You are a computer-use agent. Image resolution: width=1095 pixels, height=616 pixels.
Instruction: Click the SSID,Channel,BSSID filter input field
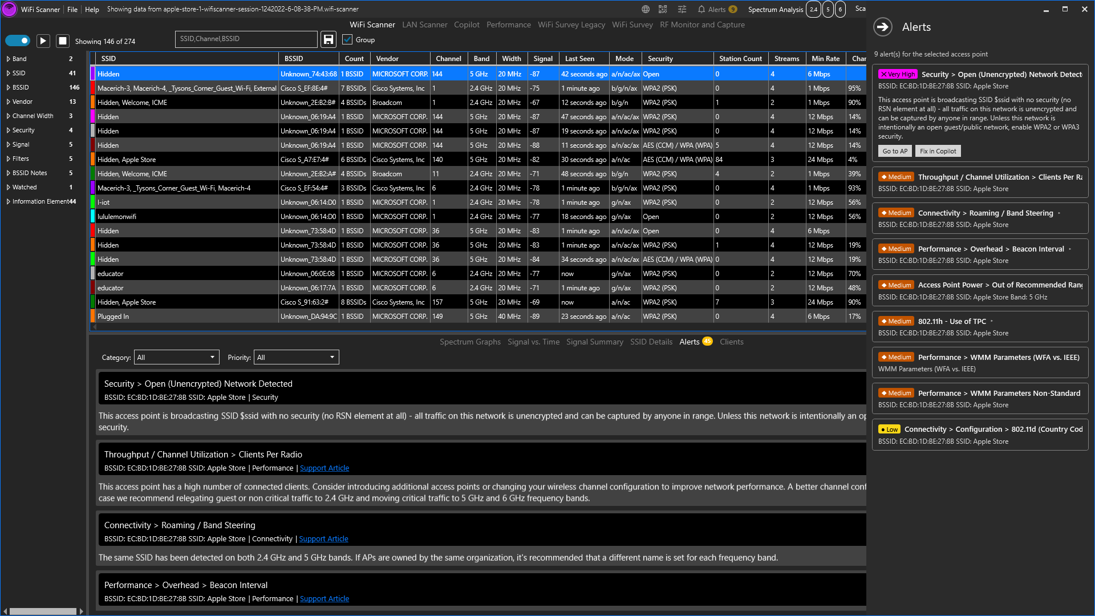point(246,39)
